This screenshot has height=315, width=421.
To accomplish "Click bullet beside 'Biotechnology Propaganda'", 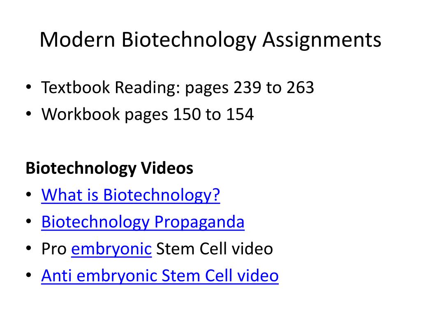I will pos(29,221).
